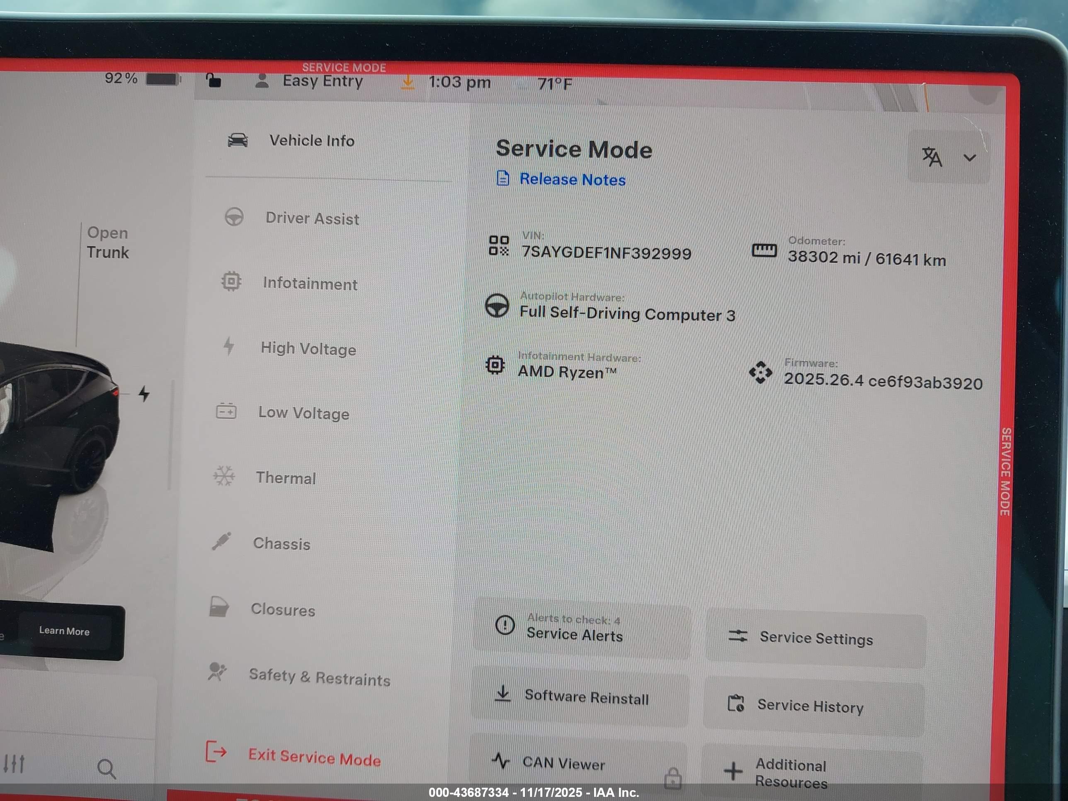Tap the battery indicator at 92%

point(143,79)
